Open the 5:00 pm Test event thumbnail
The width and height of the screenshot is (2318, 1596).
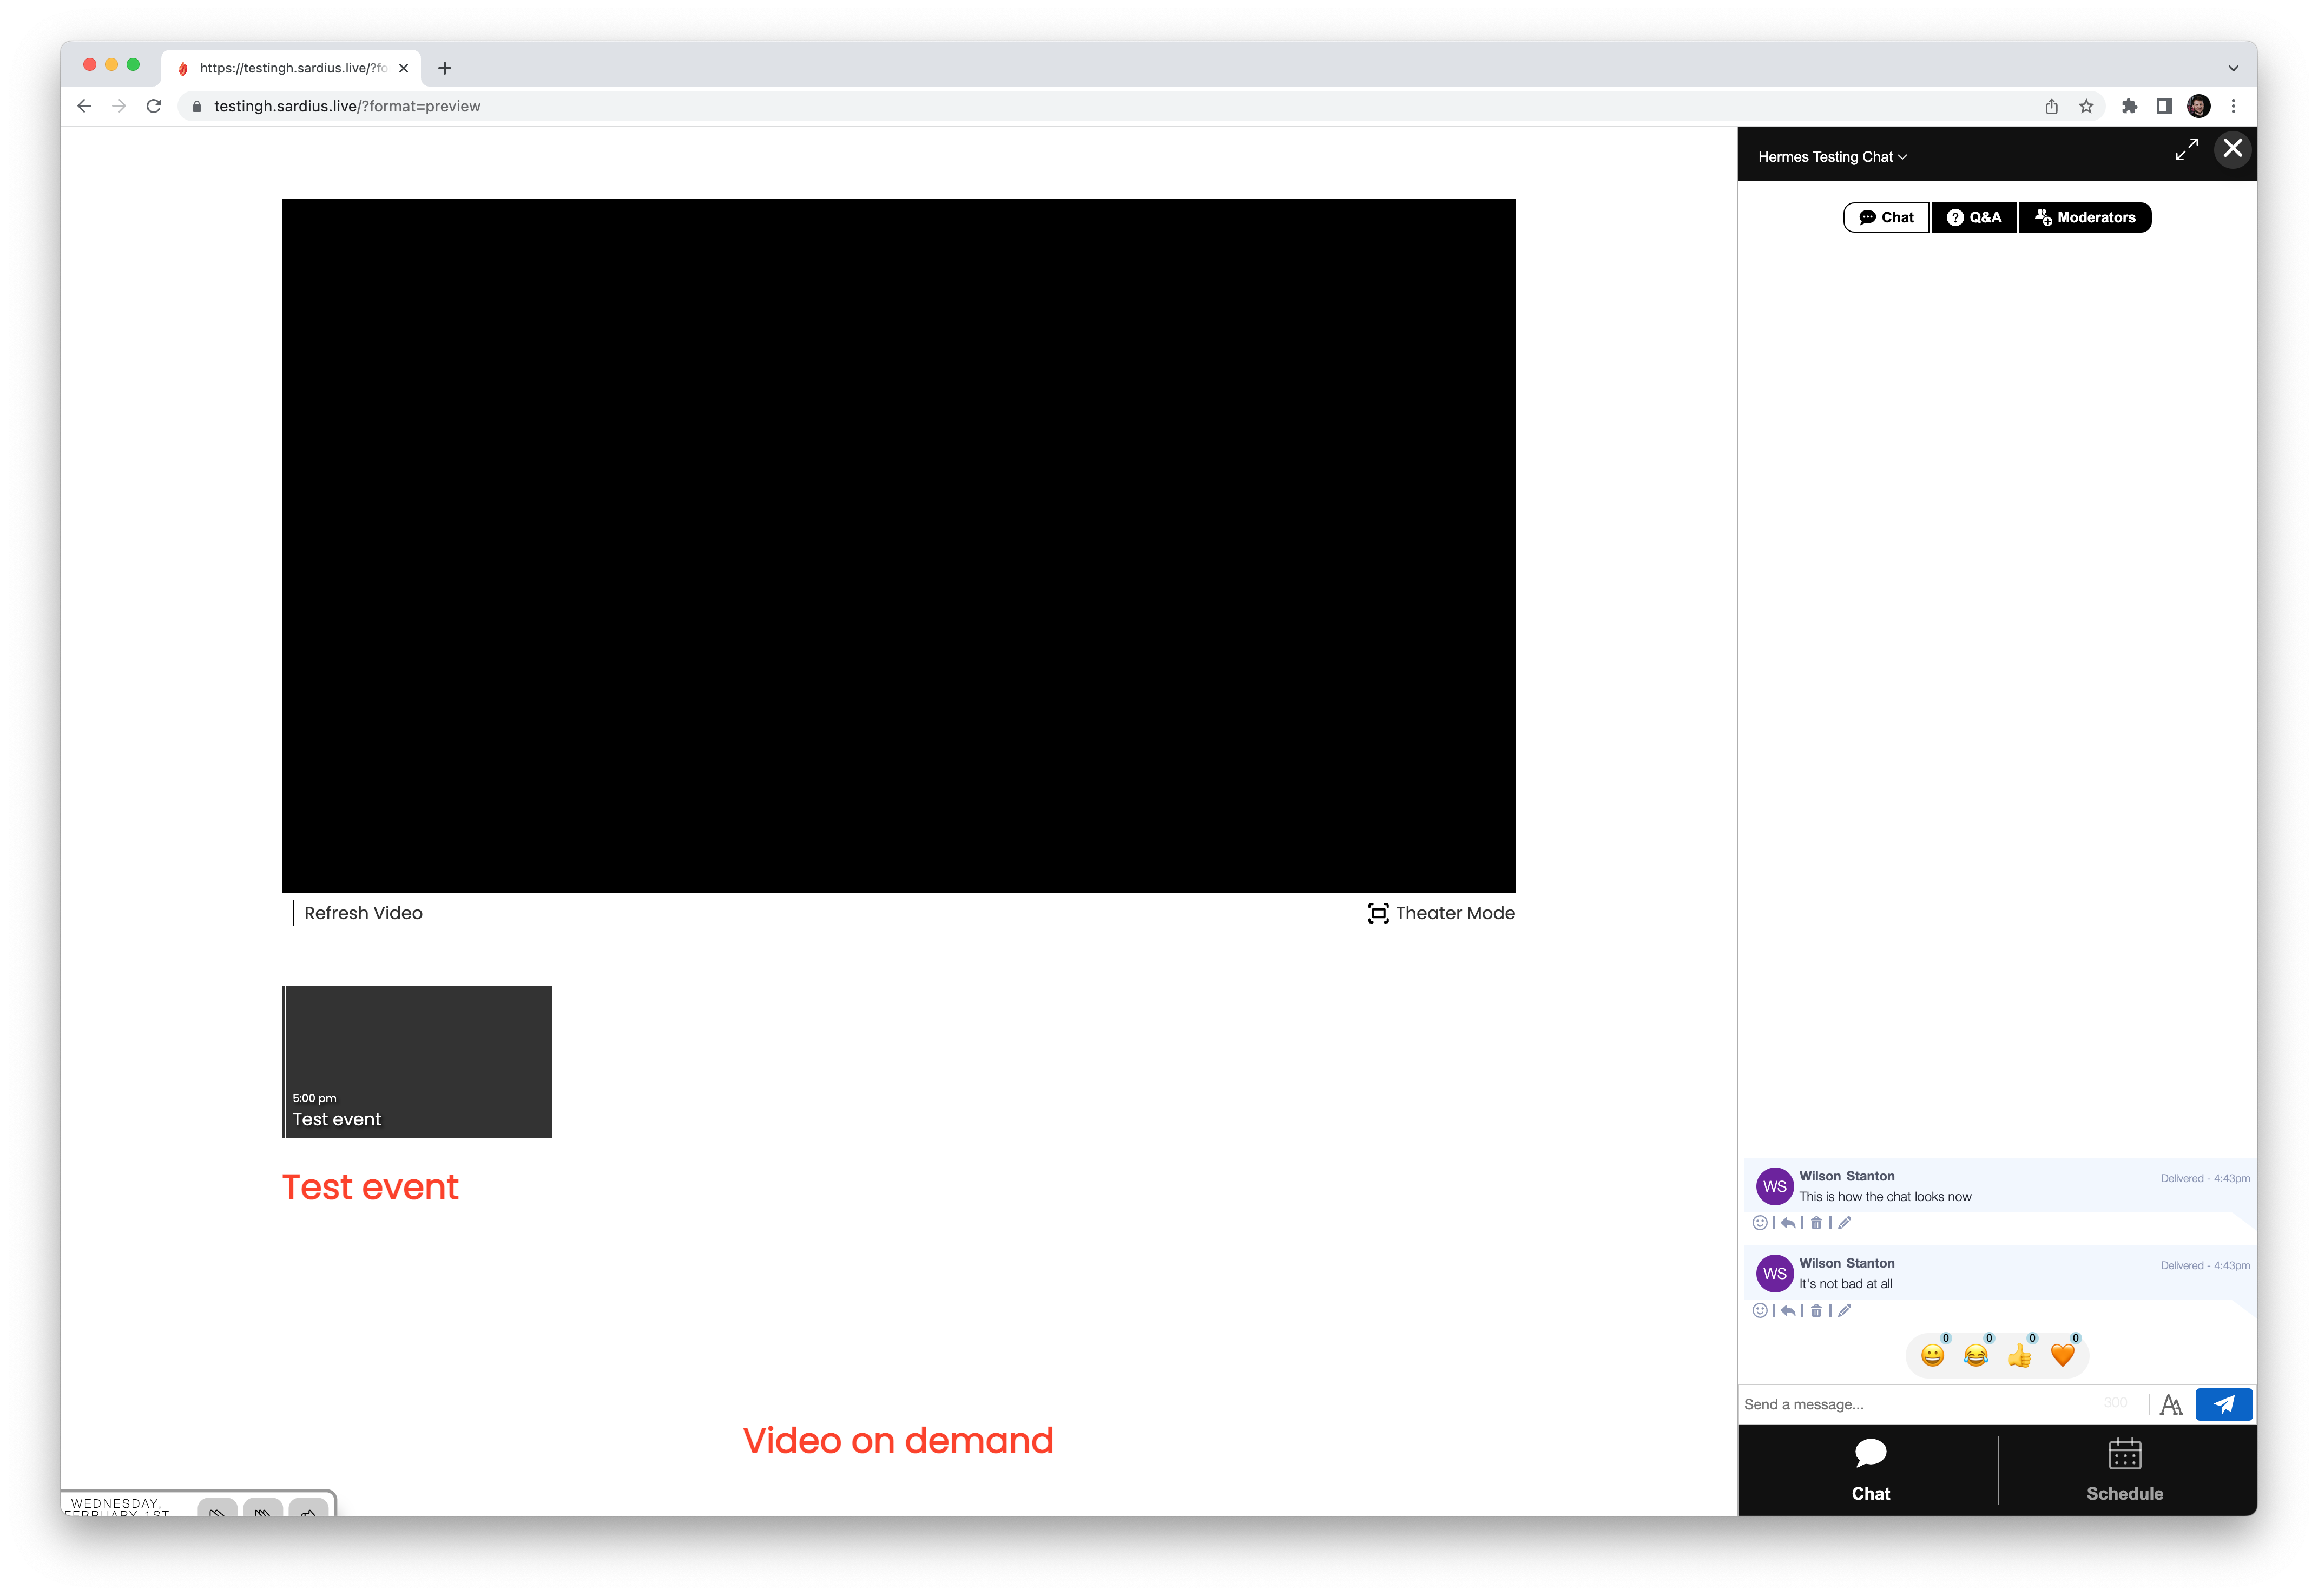(417, 1061)
